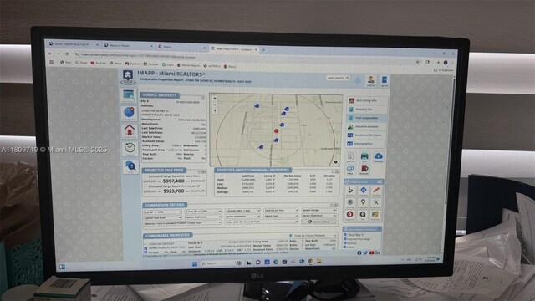Toggle the Criteria report contents checkbox
Viewport: 535px width, 301px height.
(345, 247)
